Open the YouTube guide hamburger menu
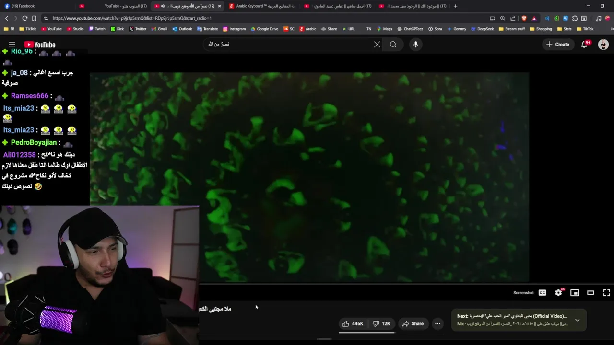Screen dimensions: 614x345 [x=12, y=45]
